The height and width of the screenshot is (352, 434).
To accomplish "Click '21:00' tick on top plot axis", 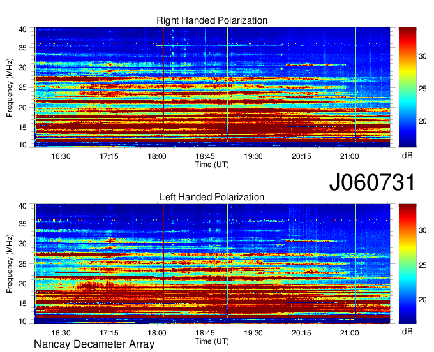I will 349,156.
